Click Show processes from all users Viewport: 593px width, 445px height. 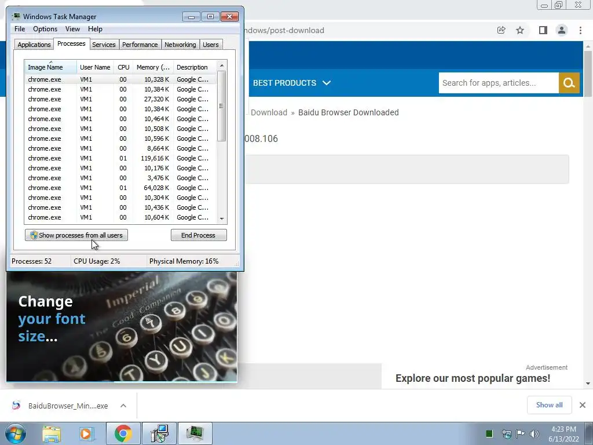(76, 235)
